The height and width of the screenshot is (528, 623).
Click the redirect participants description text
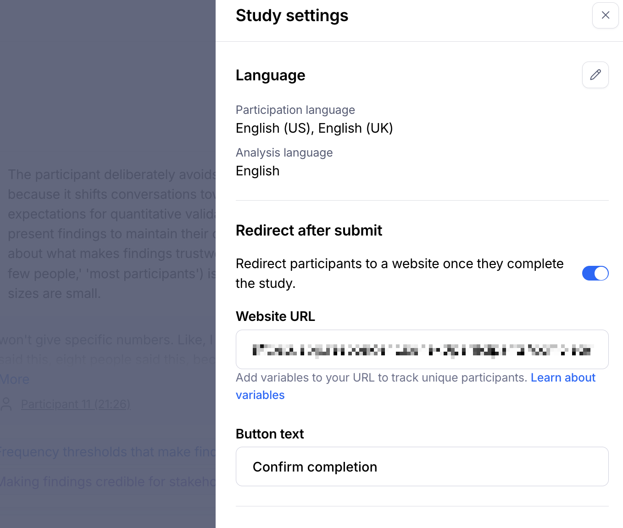(400, 273)
